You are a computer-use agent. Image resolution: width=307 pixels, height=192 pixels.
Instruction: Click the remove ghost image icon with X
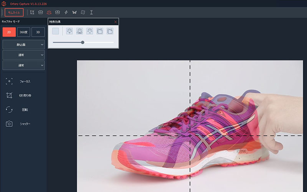pos(90,31)
